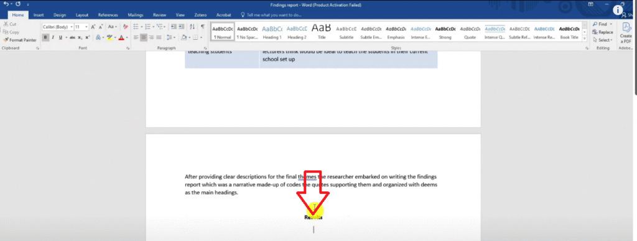Toggle Center alignment

click(144, 37)
